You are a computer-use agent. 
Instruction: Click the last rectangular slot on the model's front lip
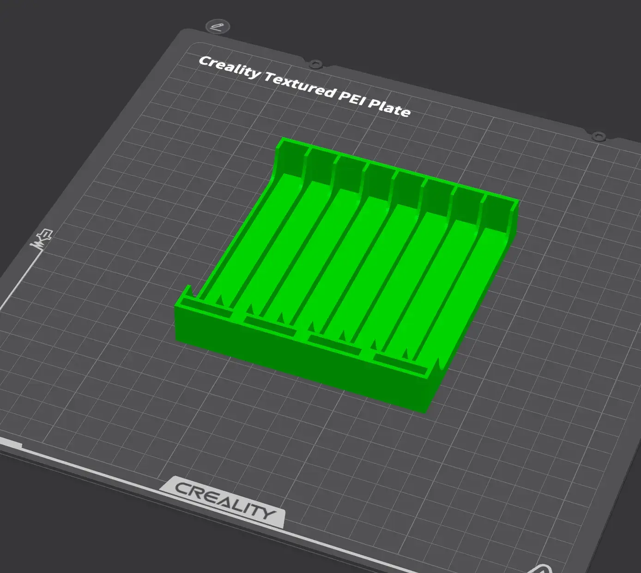coord(400,363)
